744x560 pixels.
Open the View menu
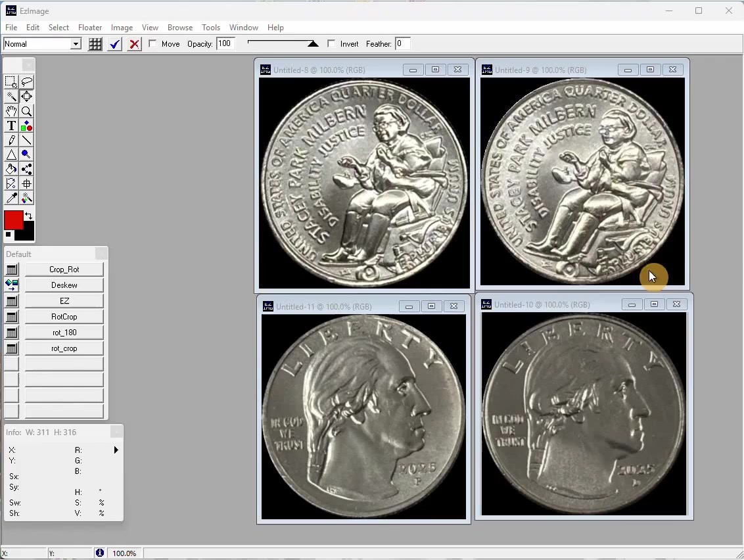[150, 28]
